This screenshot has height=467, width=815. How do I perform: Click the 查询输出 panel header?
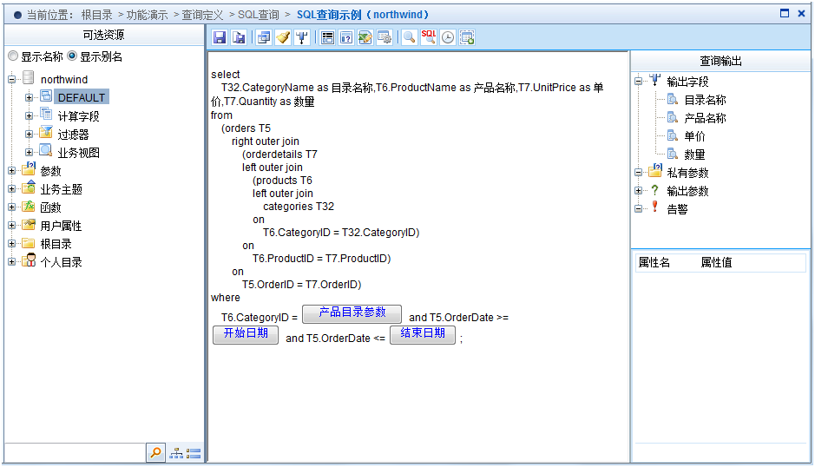[x=720, y=61]
